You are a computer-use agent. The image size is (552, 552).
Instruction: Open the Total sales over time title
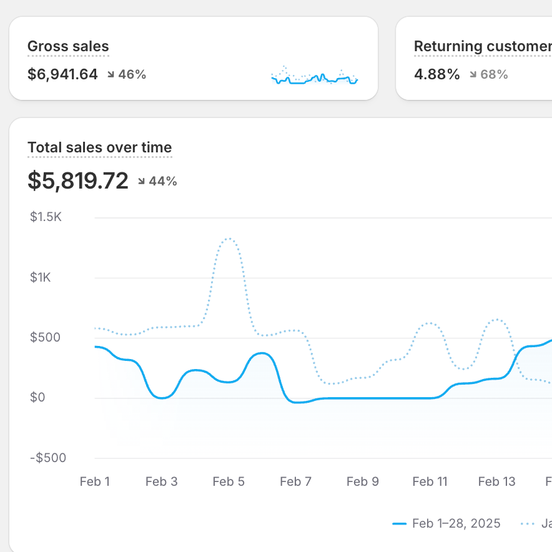pyautogui.click(x=100, y=147)
